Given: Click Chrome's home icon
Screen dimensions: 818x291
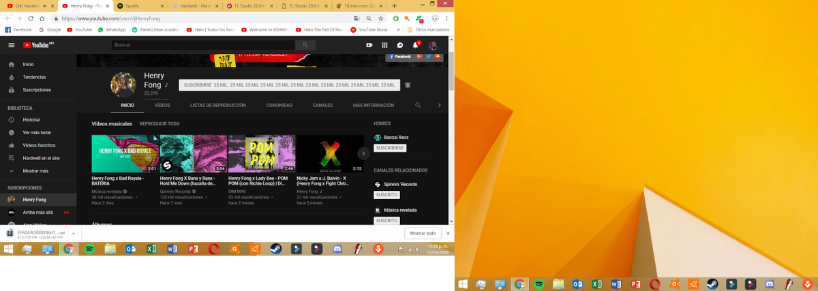Looking at the screenshot, I should click(42, 18).
